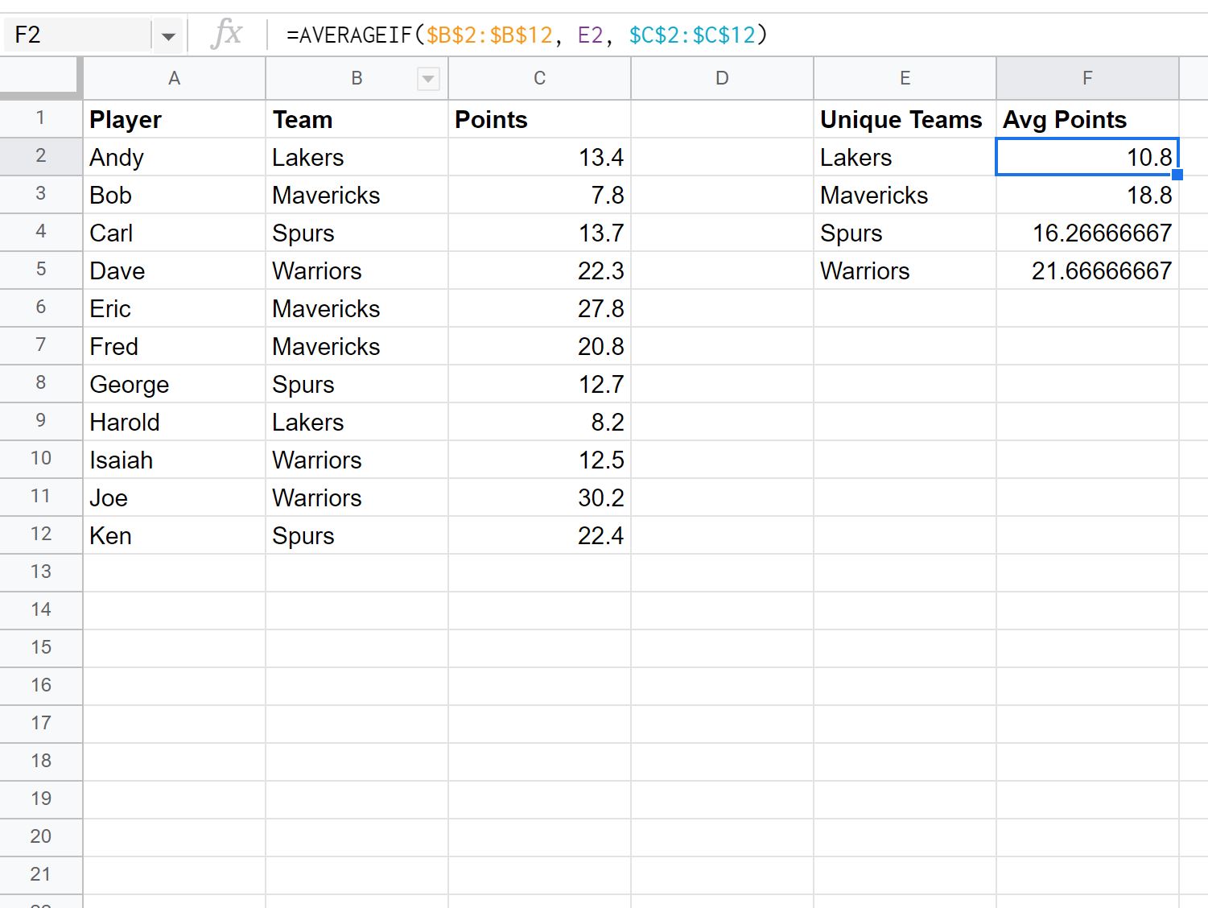Select the cell containing Fred
1208x908 pixels.
[x=175, y=346]
